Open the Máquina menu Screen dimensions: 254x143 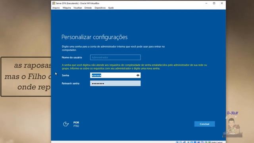coord(67,8)
